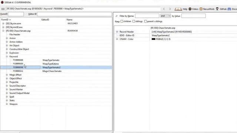The height and width of the screenshot is (133, 237).
Task: Expand the Armor Addon group
Action: pos(7,42)
